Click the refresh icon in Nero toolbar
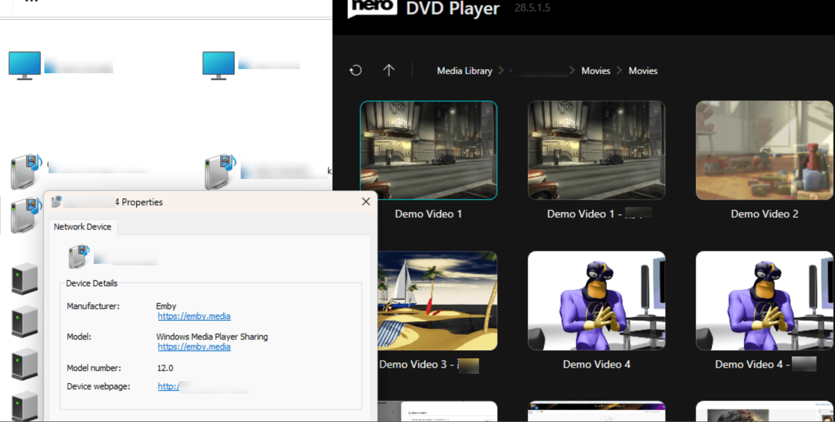This screenshot has width=835, height=422. 356,71
